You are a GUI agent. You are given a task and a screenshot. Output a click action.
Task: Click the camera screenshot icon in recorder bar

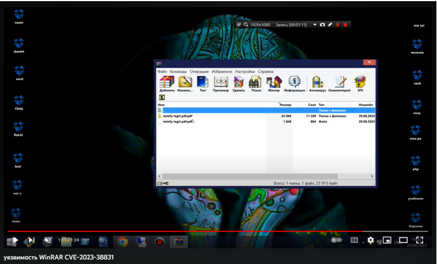tap(323, 24)
